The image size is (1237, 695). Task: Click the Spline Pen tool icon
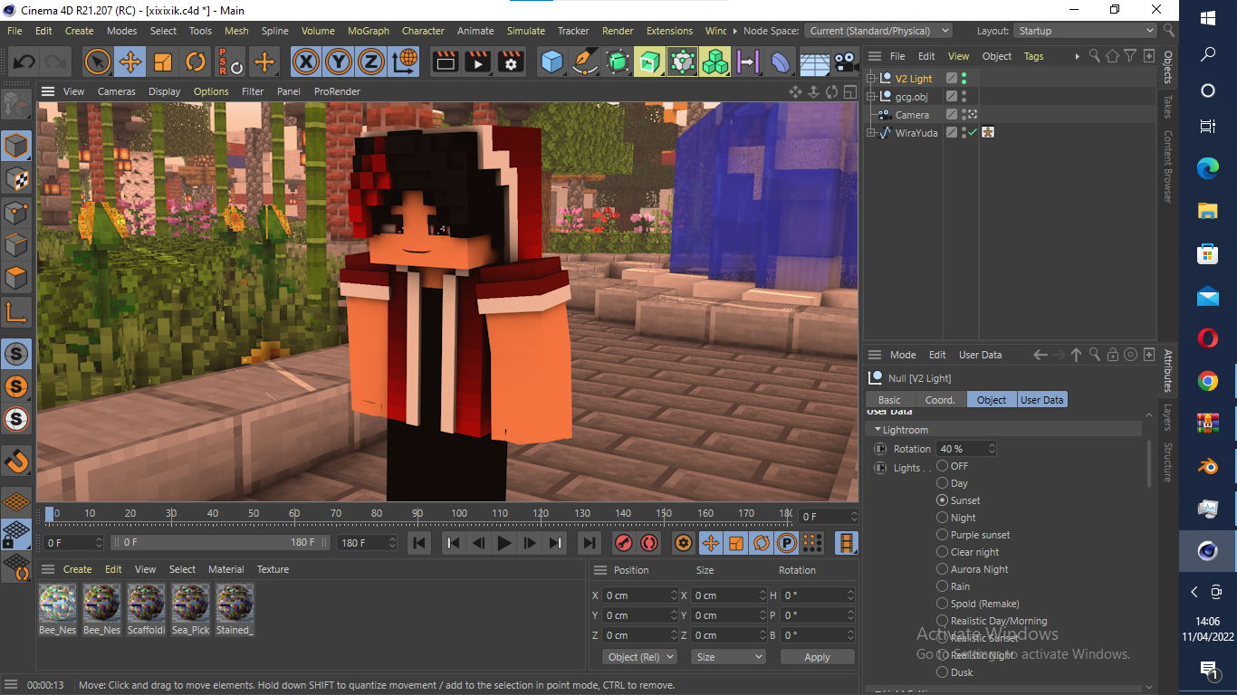[x=585, y=62]
